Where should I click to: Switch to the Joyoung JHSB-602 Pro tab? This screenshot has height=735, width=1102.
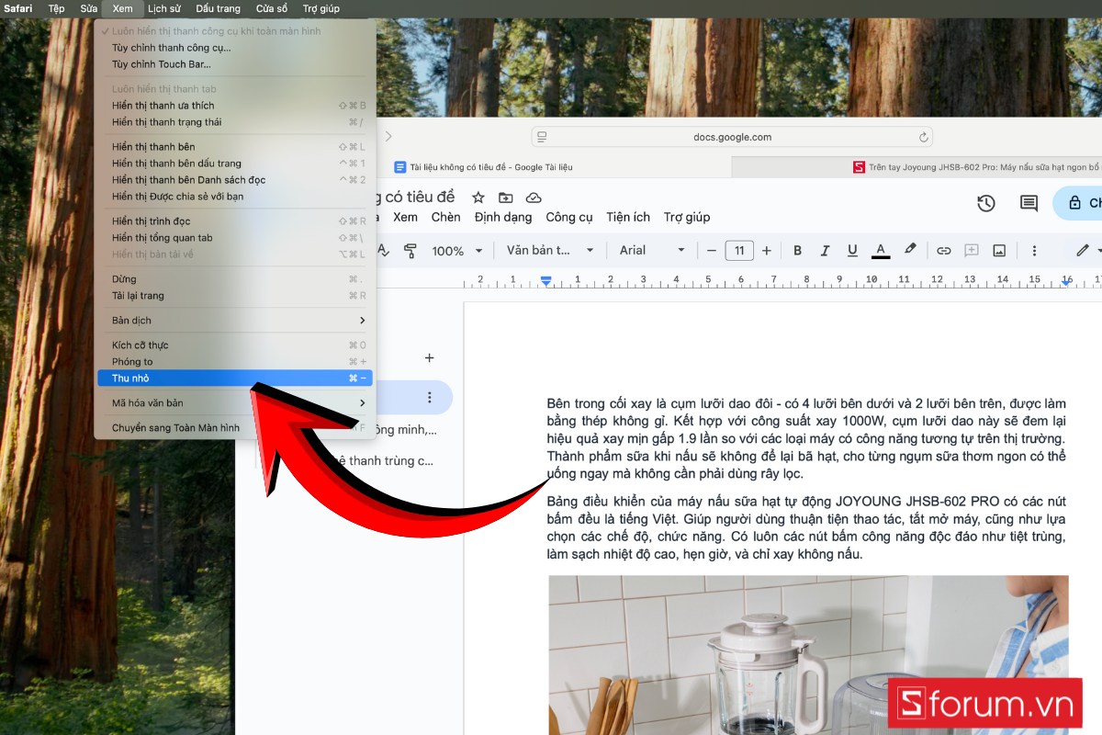pos(916,167)
